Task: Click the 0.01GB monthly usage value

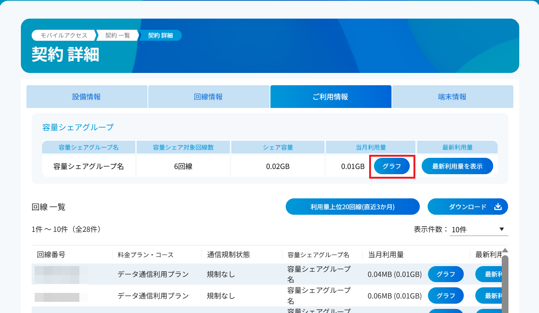Action: point(353,166)
